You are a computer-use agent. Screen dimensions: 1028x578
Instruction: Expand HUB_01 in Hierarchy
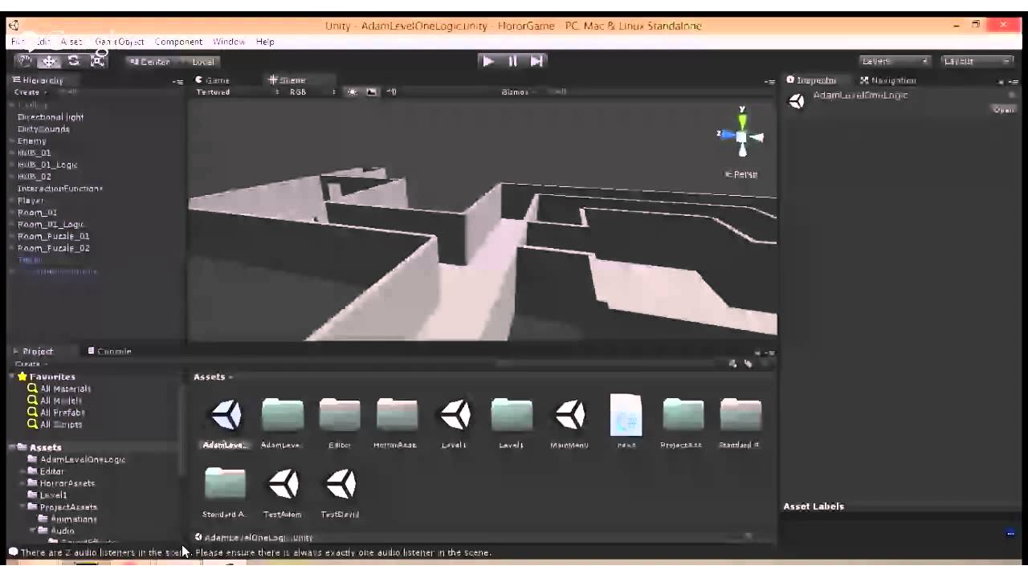point(13,153)
